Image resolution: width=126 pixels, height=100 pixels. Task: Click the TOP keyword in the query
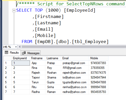[39, 10]
